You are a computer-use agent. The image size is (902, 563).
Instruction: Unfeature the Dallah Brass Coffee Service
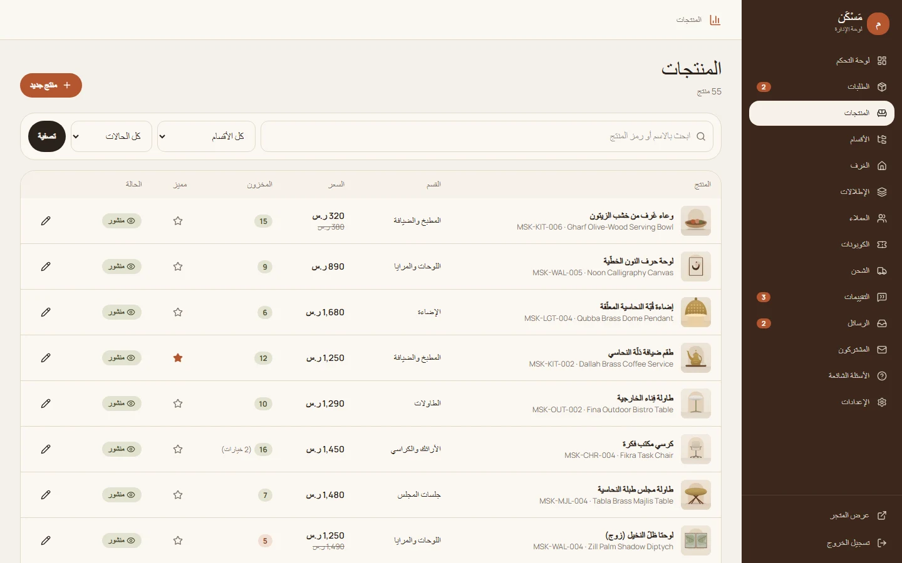coord(178,358)
